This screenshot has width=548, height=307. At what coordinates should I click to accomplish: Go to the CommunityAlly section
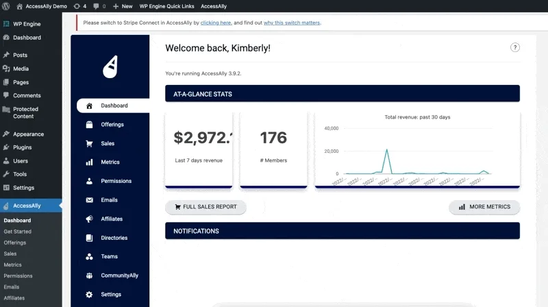(x=119, y=275)
